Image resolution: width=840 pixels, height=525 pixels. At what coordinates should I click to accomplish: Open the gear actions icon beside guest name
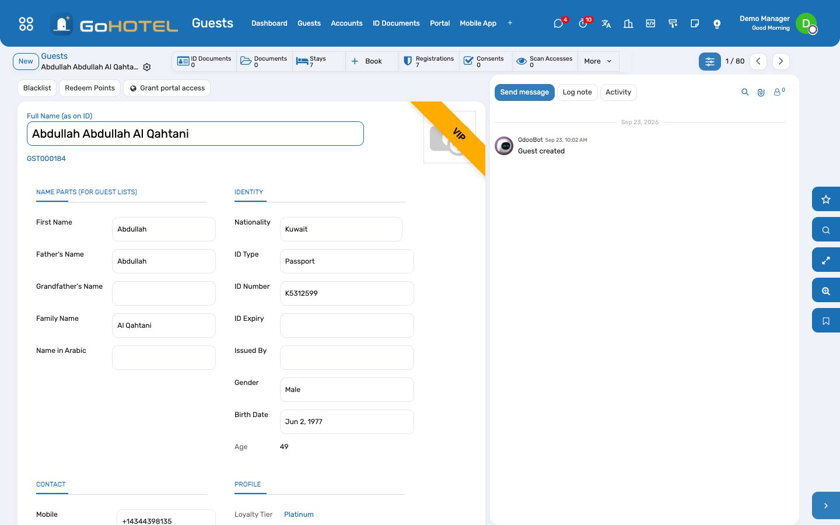point(147,67)
